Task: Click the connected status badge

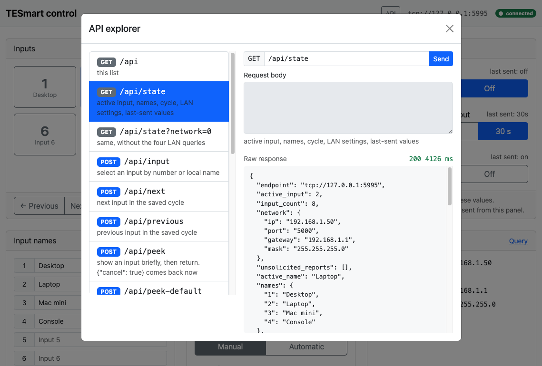Action: (x=516, y=13)
